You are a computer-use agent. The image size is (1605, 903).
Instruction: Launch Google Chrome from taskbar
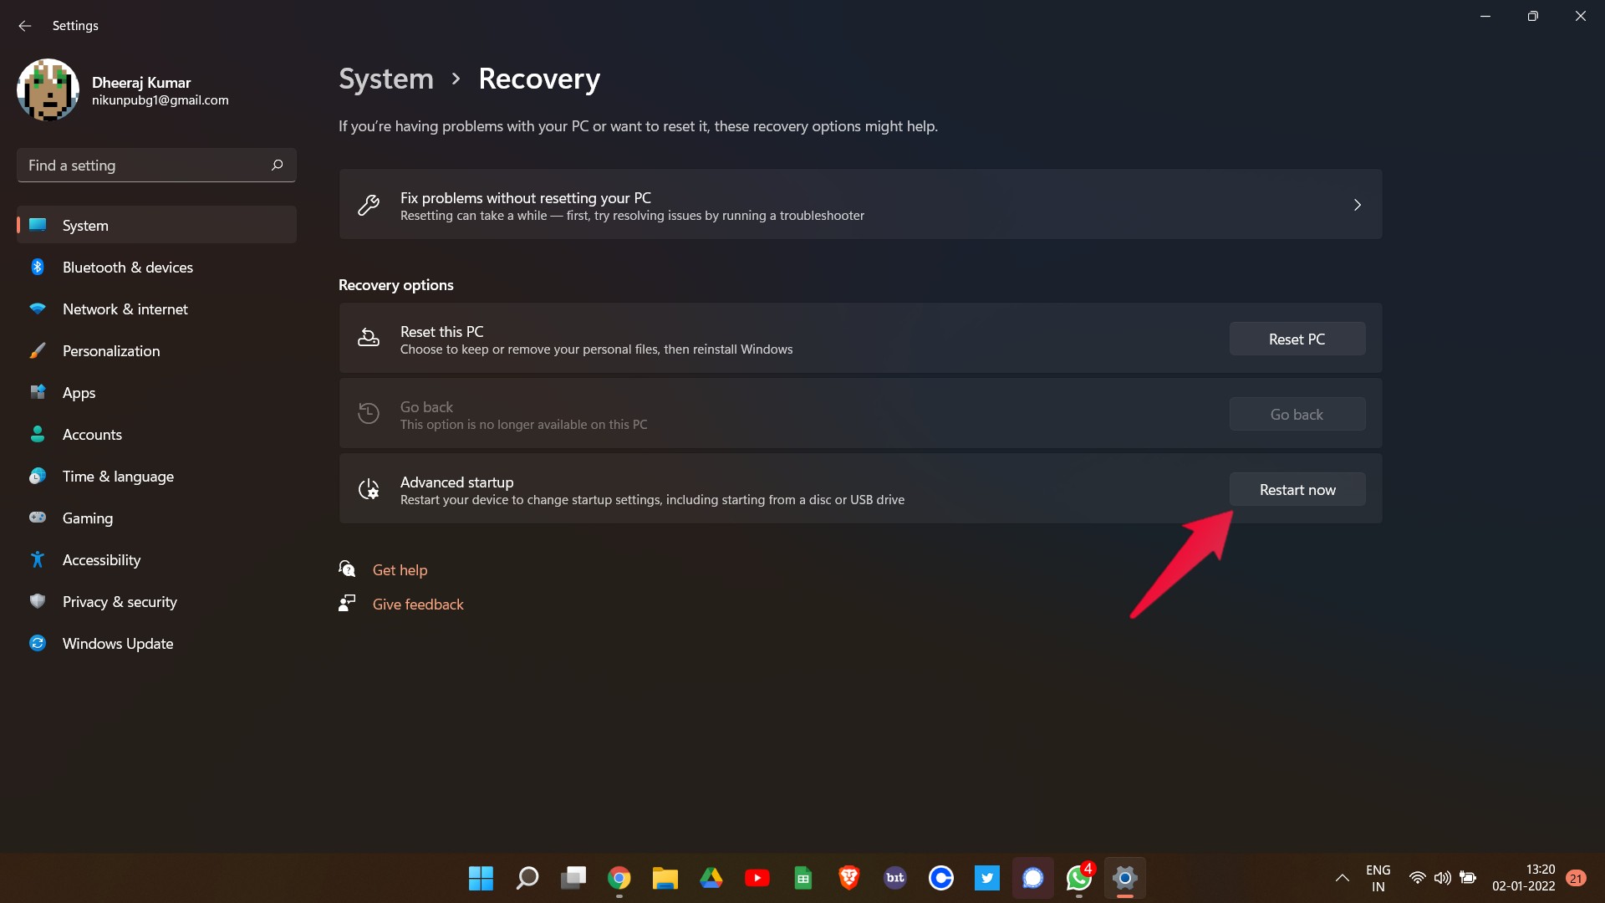[x=619, y=878]
